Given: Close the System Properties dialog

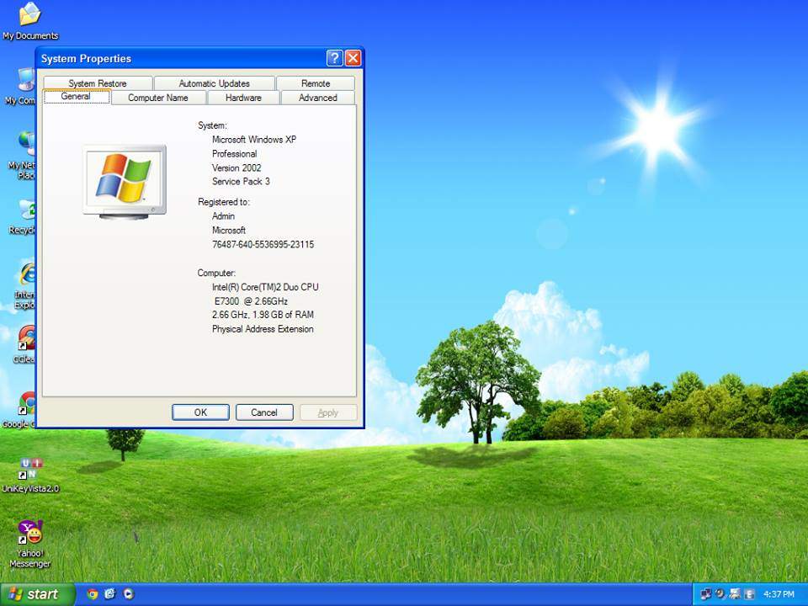Looking at the screenshot, I should click(x=353, y=58).
